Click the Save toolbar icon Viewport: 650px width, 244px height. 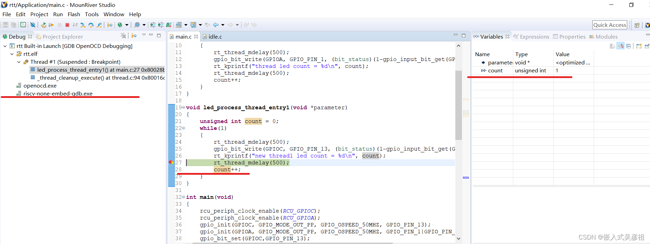tap(6, 25)
